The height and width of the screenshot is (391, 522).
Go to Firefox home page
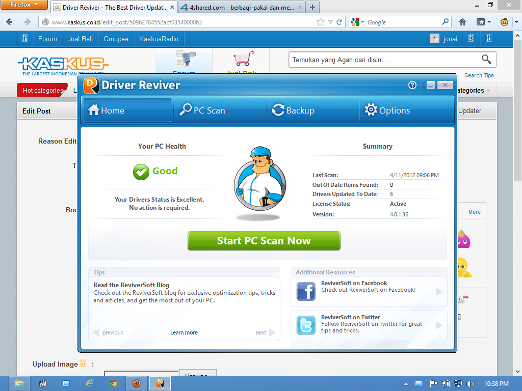[x=462, y=22]
